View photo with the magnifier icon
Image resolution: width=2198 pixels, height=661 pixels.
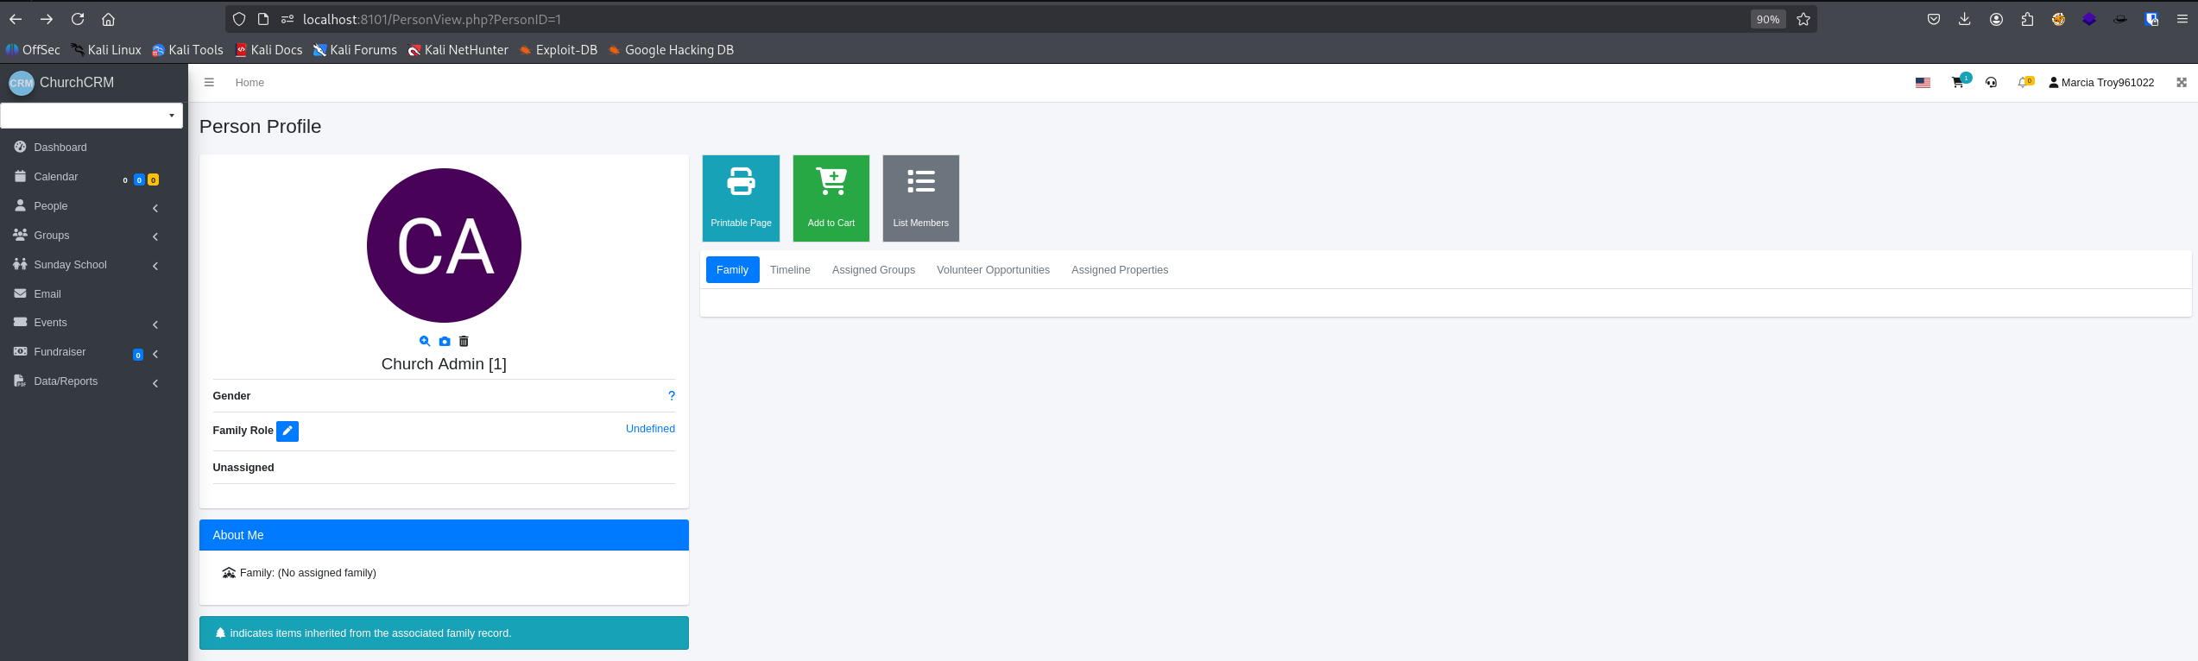click(x=425, y=342)
